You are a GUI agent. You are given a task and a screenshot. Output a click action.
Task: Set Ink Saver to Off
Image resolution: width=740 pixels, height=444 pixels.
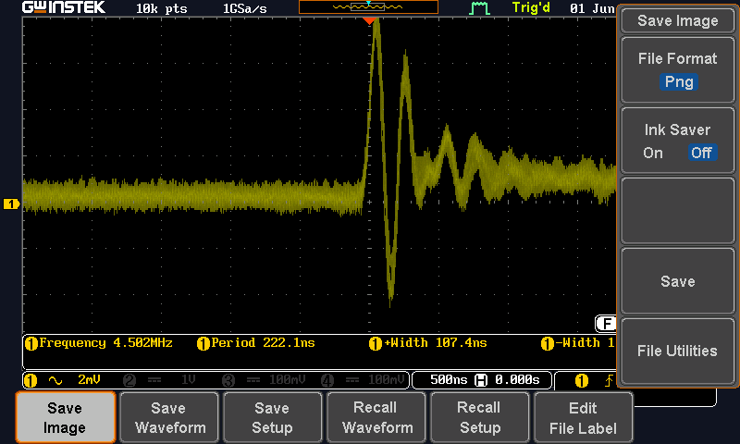pyautogui.click(x=701, y=153)
